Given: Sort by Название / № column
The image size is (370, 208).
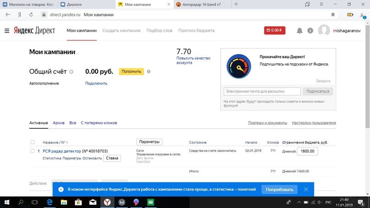Looking at the screenshot, I should (x=55, y=142).
